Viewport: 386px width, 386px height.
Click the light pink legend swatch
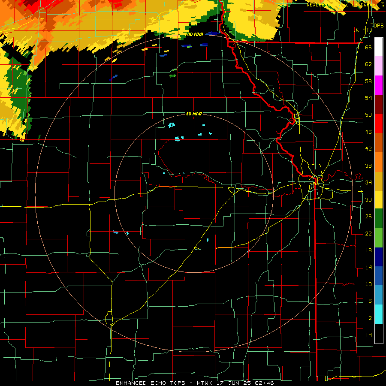click(379, 66)
